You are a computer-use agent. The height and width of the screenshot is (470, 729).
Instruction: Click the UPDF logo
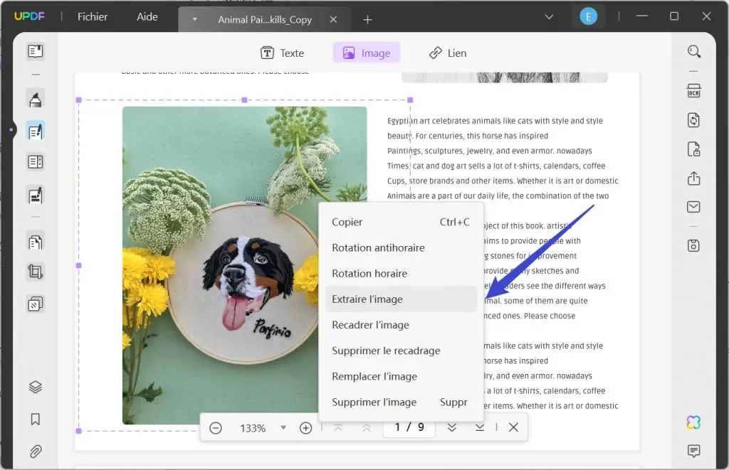tap(29, 16)
